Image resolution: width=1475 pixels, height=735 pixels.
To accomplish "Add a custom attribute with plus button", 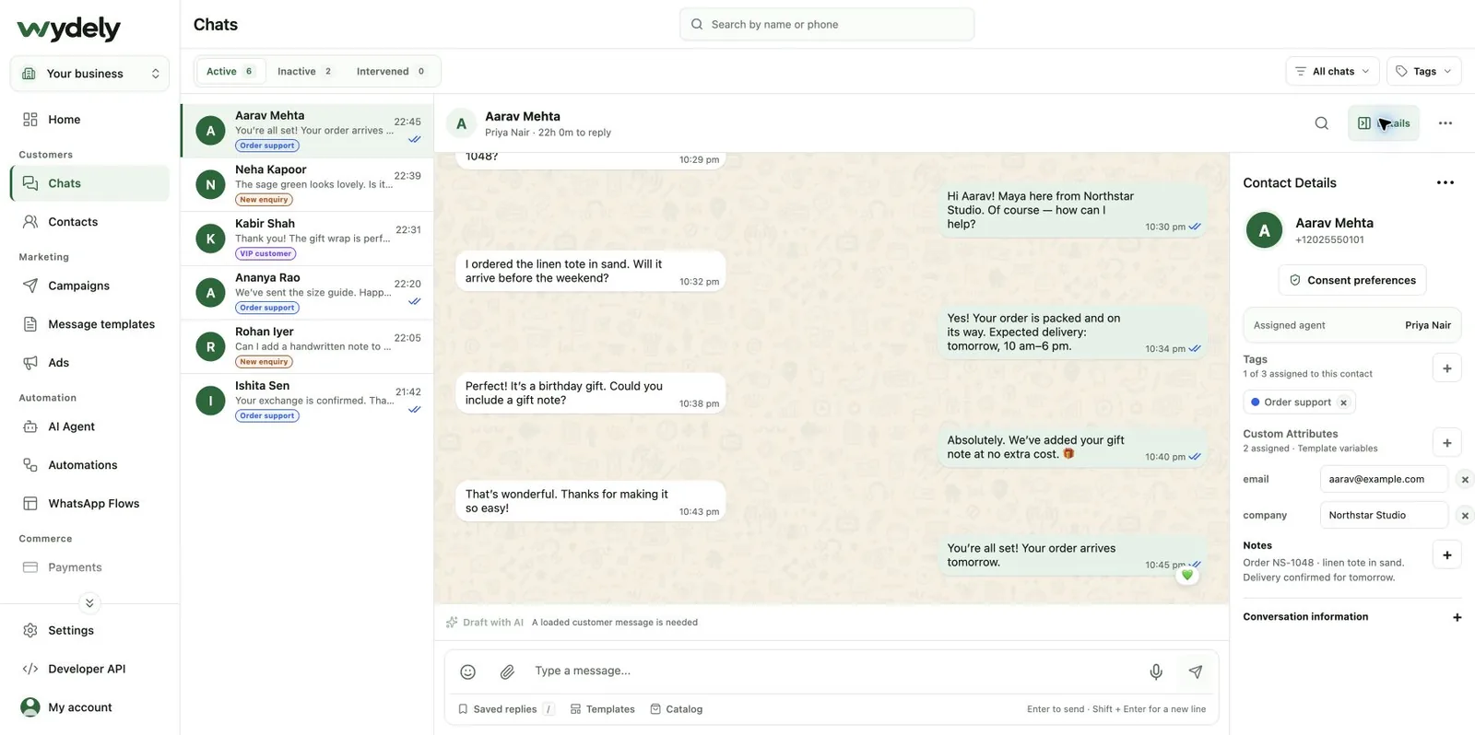I will tap(1446, 443).
